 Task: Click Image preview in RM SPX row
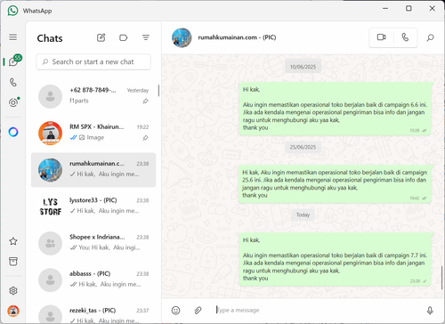(92, 137)
